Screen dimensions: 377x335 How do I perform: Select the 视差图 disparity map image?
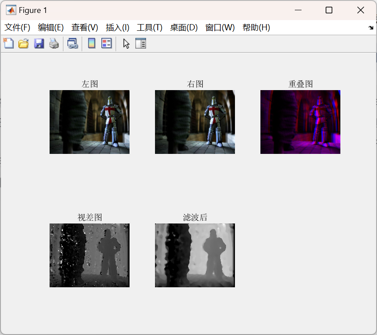pos(89,255)
